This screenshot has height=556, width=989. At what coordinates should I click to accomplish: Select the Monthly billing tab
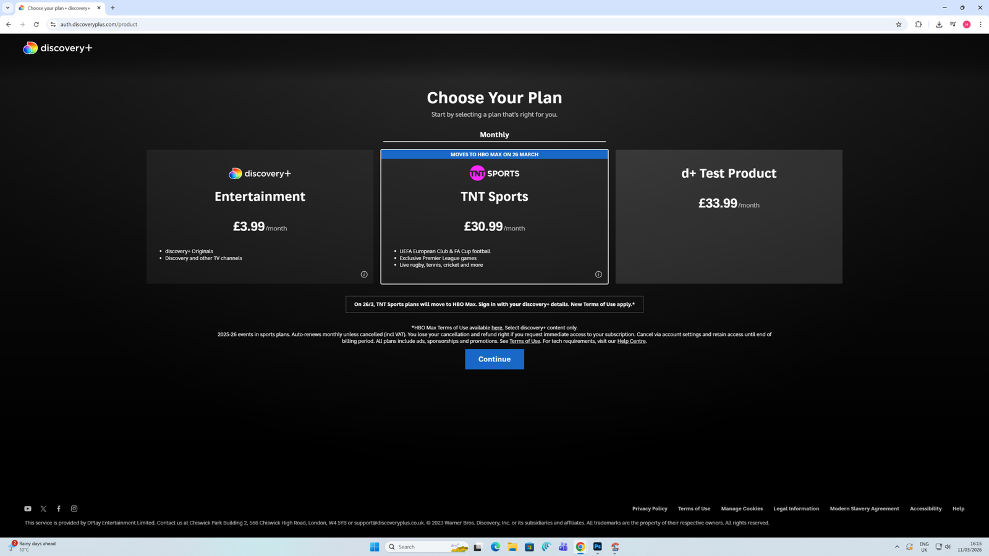(x=494, y=134)
